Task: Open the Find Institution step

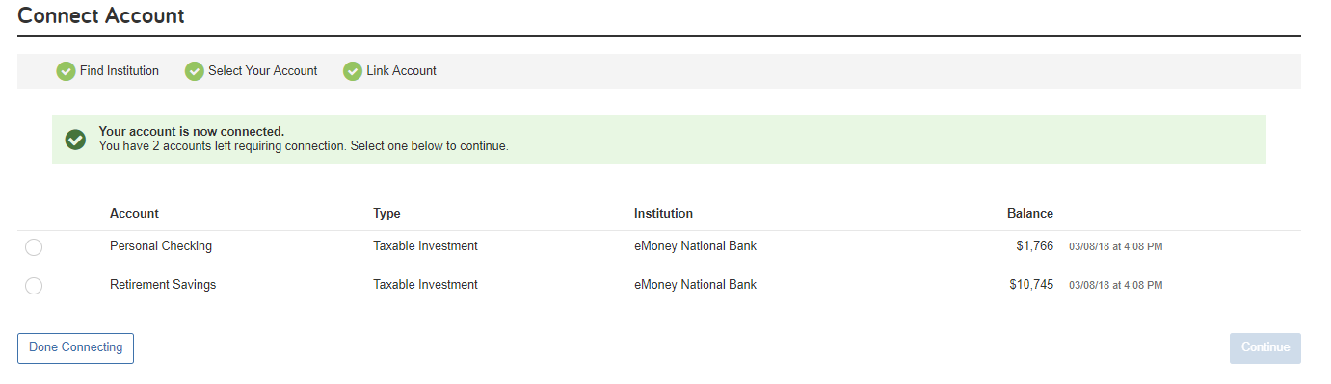Action: [120, 71]
